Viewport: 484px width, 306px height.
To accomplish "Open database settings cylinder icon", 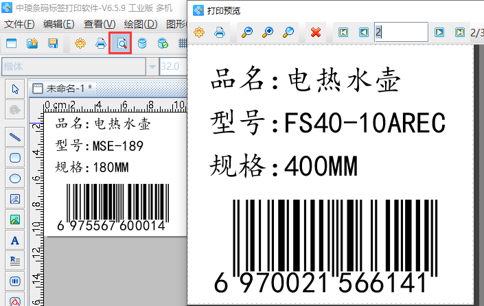I will coord(142,43).
